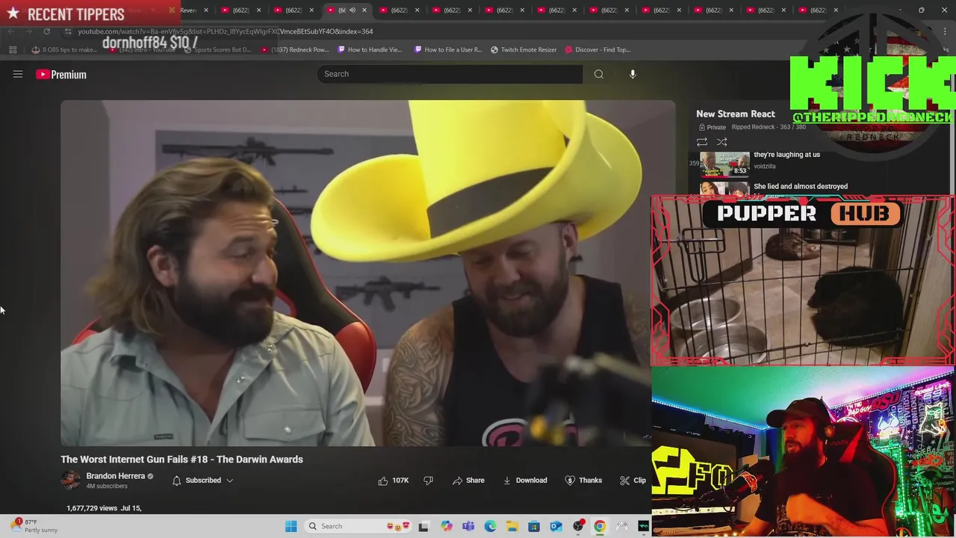Create a Clip of the video
The height and width of the screenshot is (538, 956).
[633, 480]
